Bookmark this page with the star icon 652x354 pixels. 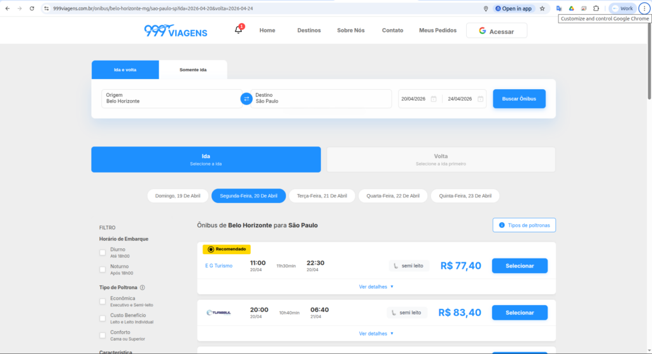click(x=542, y=8)
